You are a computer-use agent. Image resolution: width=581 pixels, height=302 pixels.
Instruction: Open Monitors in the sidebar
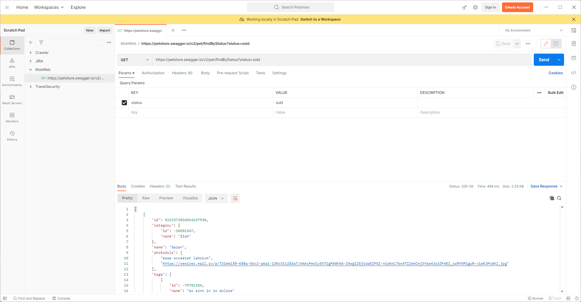pos(12,118)
